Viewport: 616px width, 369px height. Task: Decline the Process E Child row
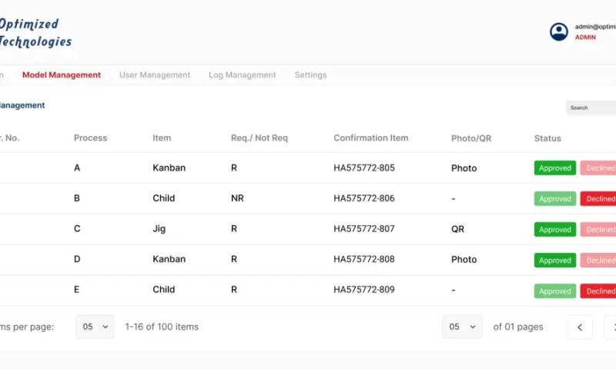point(600,291)
